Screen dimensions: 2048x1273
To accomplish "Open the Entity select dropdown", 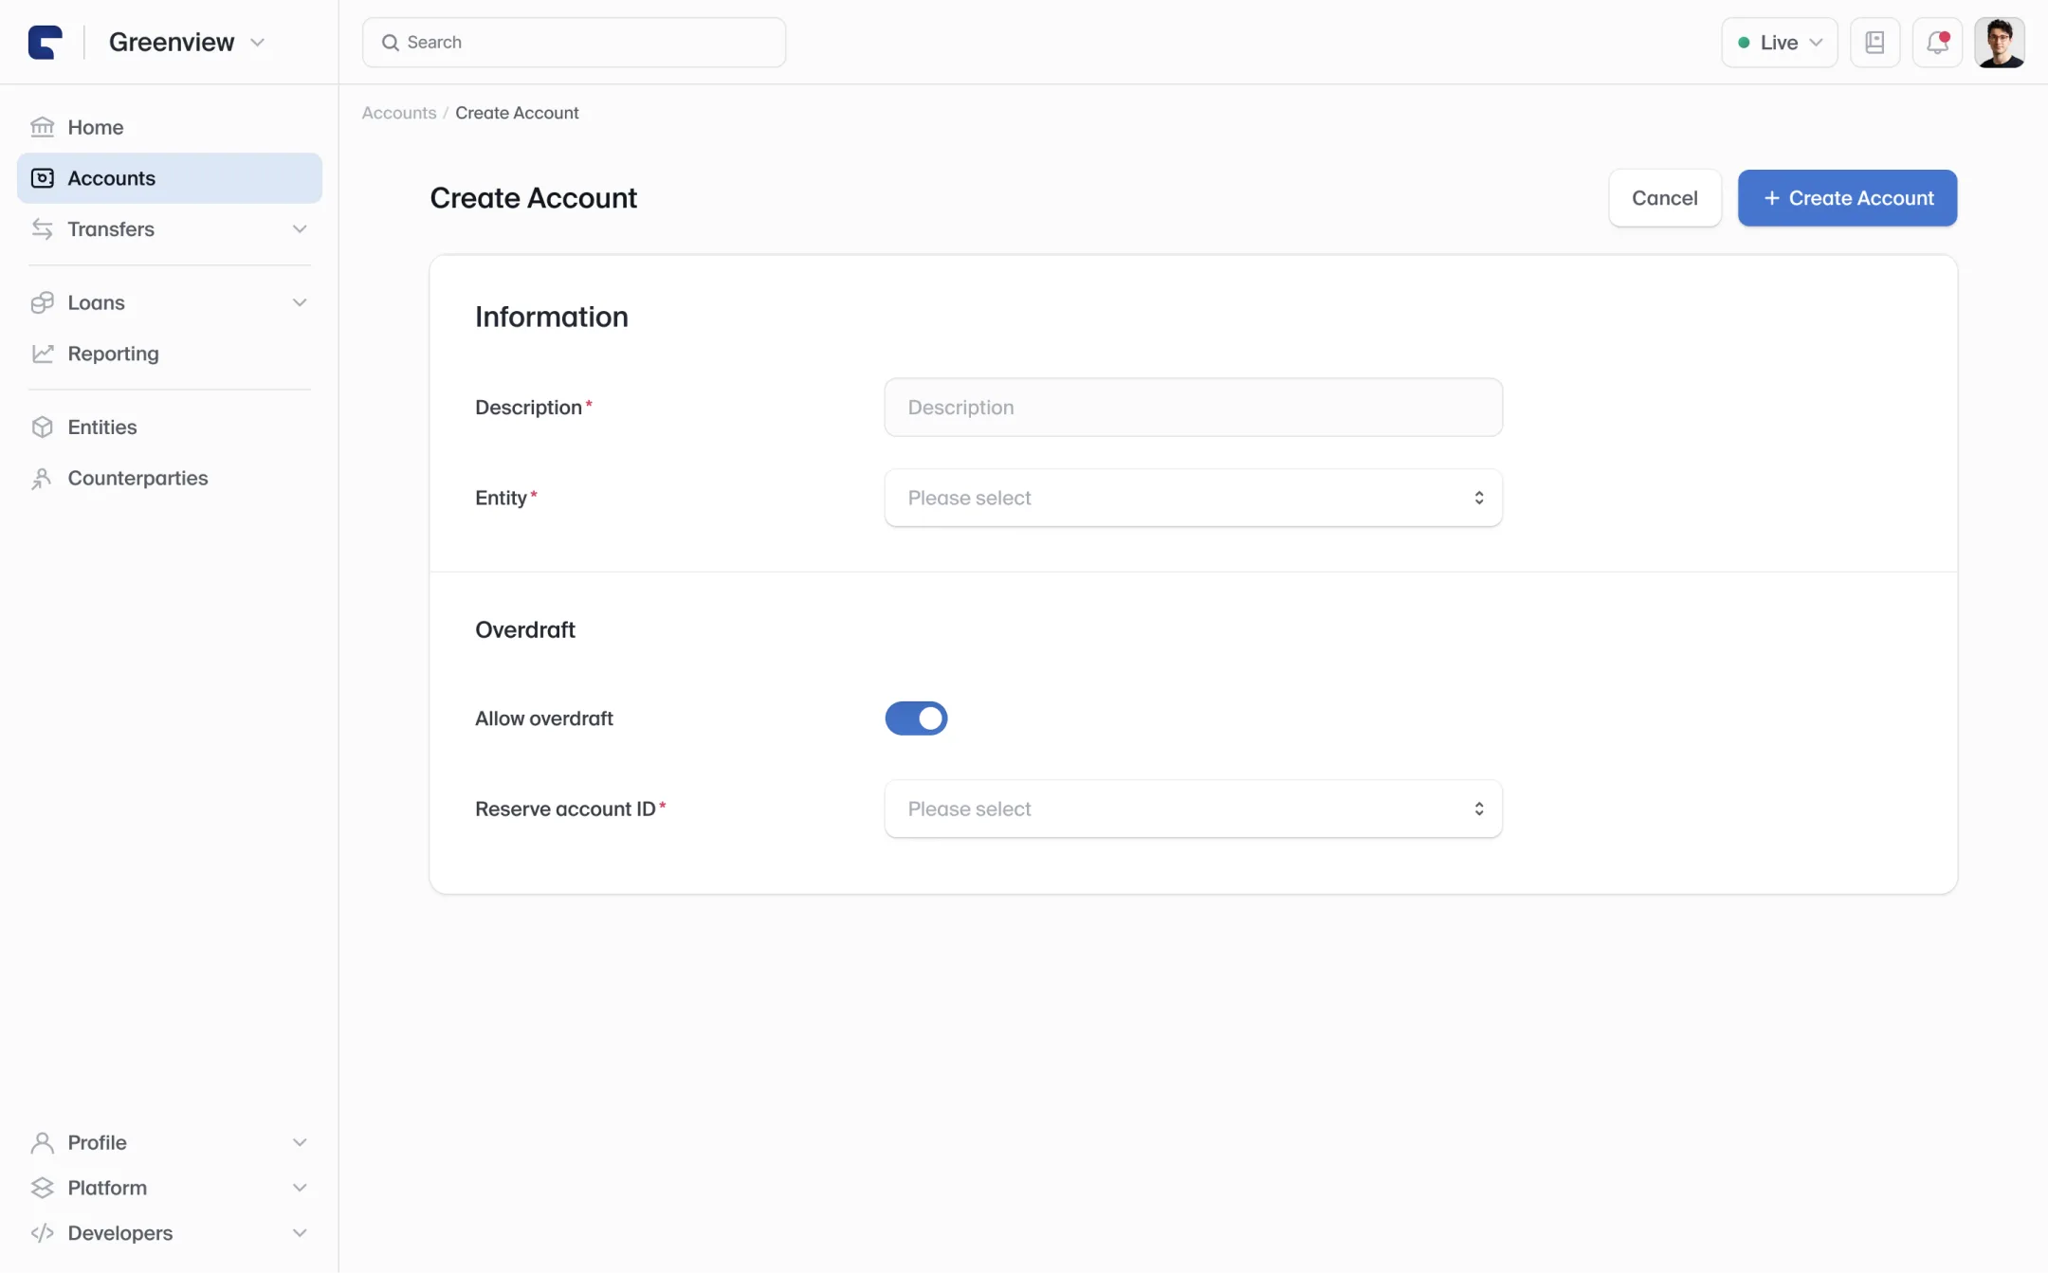I will coord(1193,498).
